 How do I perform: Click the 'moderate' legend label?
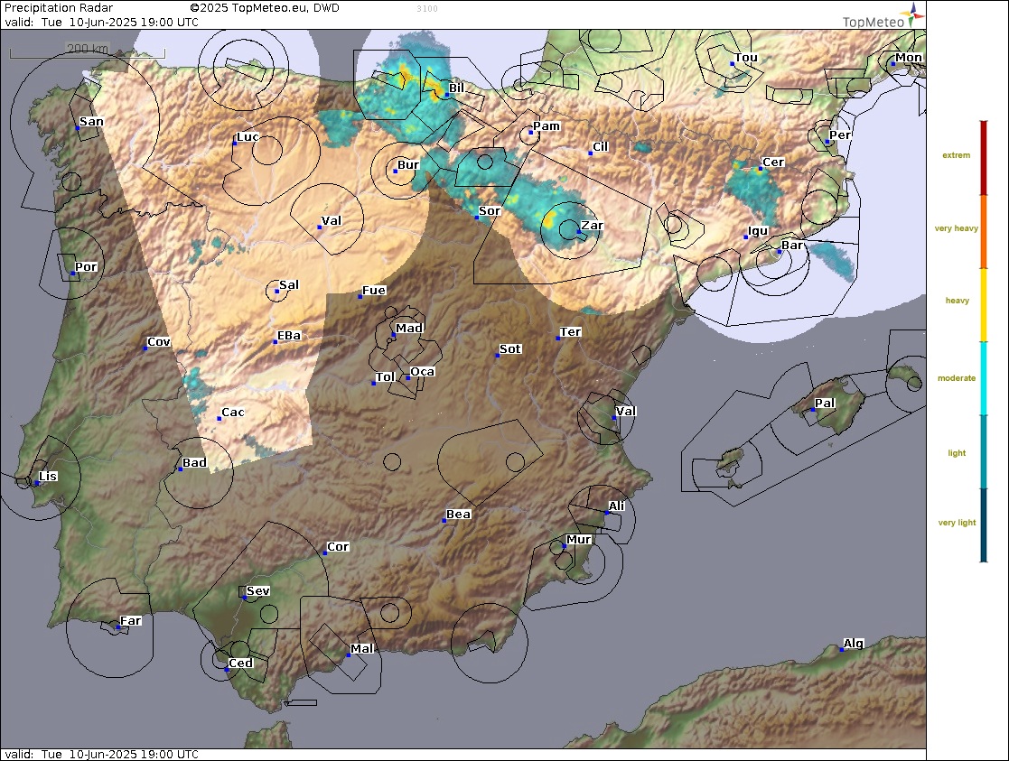(957, 378)
